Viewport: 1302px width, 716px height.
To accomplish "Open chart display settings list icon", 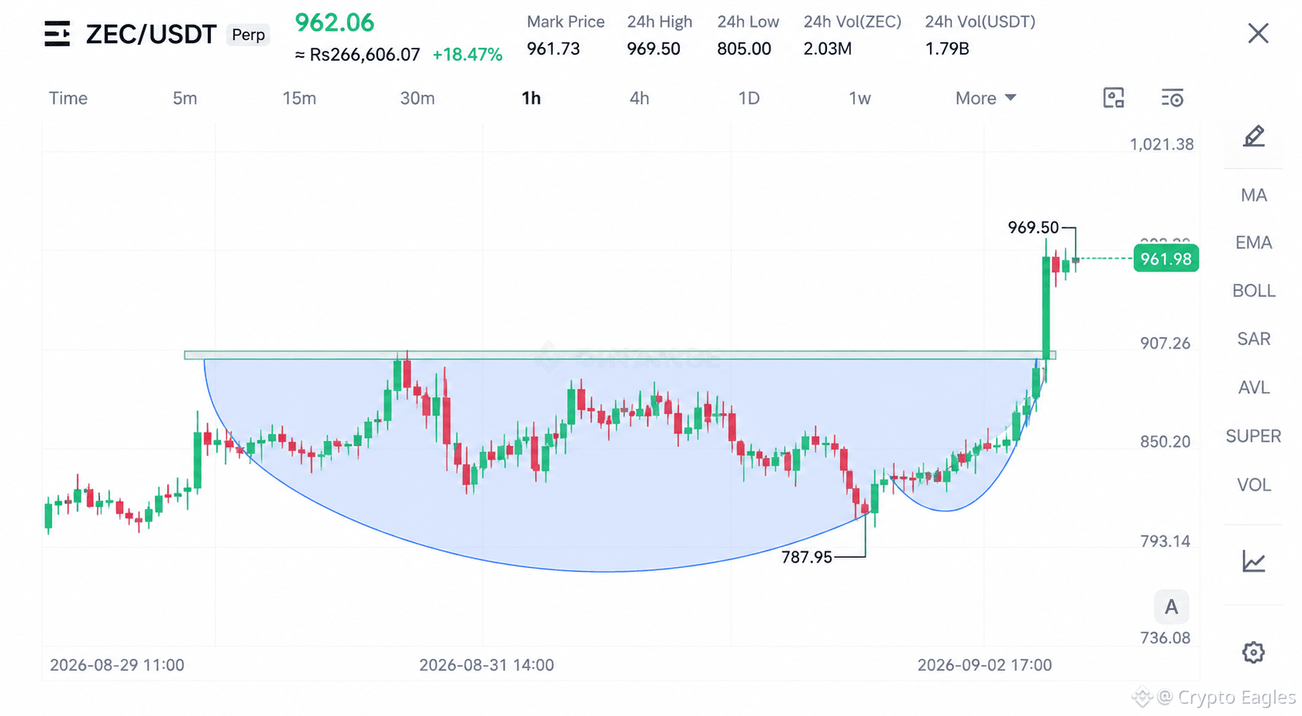I will tap(1172, 98).
